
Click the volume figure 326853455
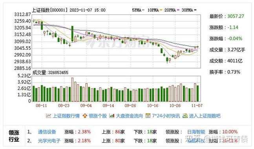point(58,73)
